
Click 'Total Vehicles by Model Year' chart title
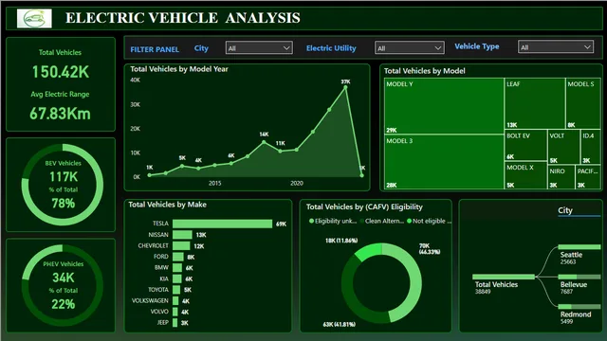click(179, 69)
